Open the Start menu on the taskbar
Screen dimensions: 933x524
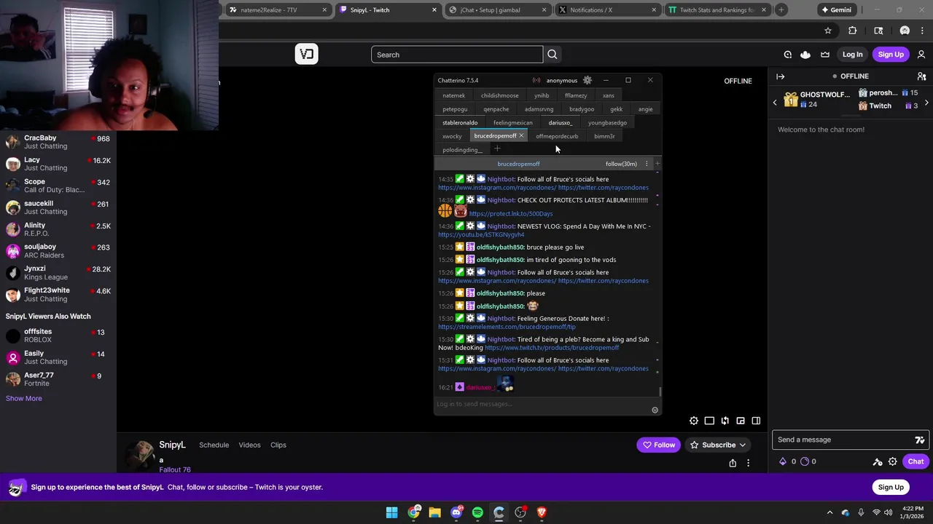(392, 512)
